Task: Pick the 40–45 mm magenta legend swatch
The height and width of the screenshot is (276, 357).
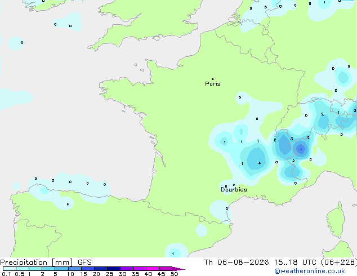Action: (153, 269)
